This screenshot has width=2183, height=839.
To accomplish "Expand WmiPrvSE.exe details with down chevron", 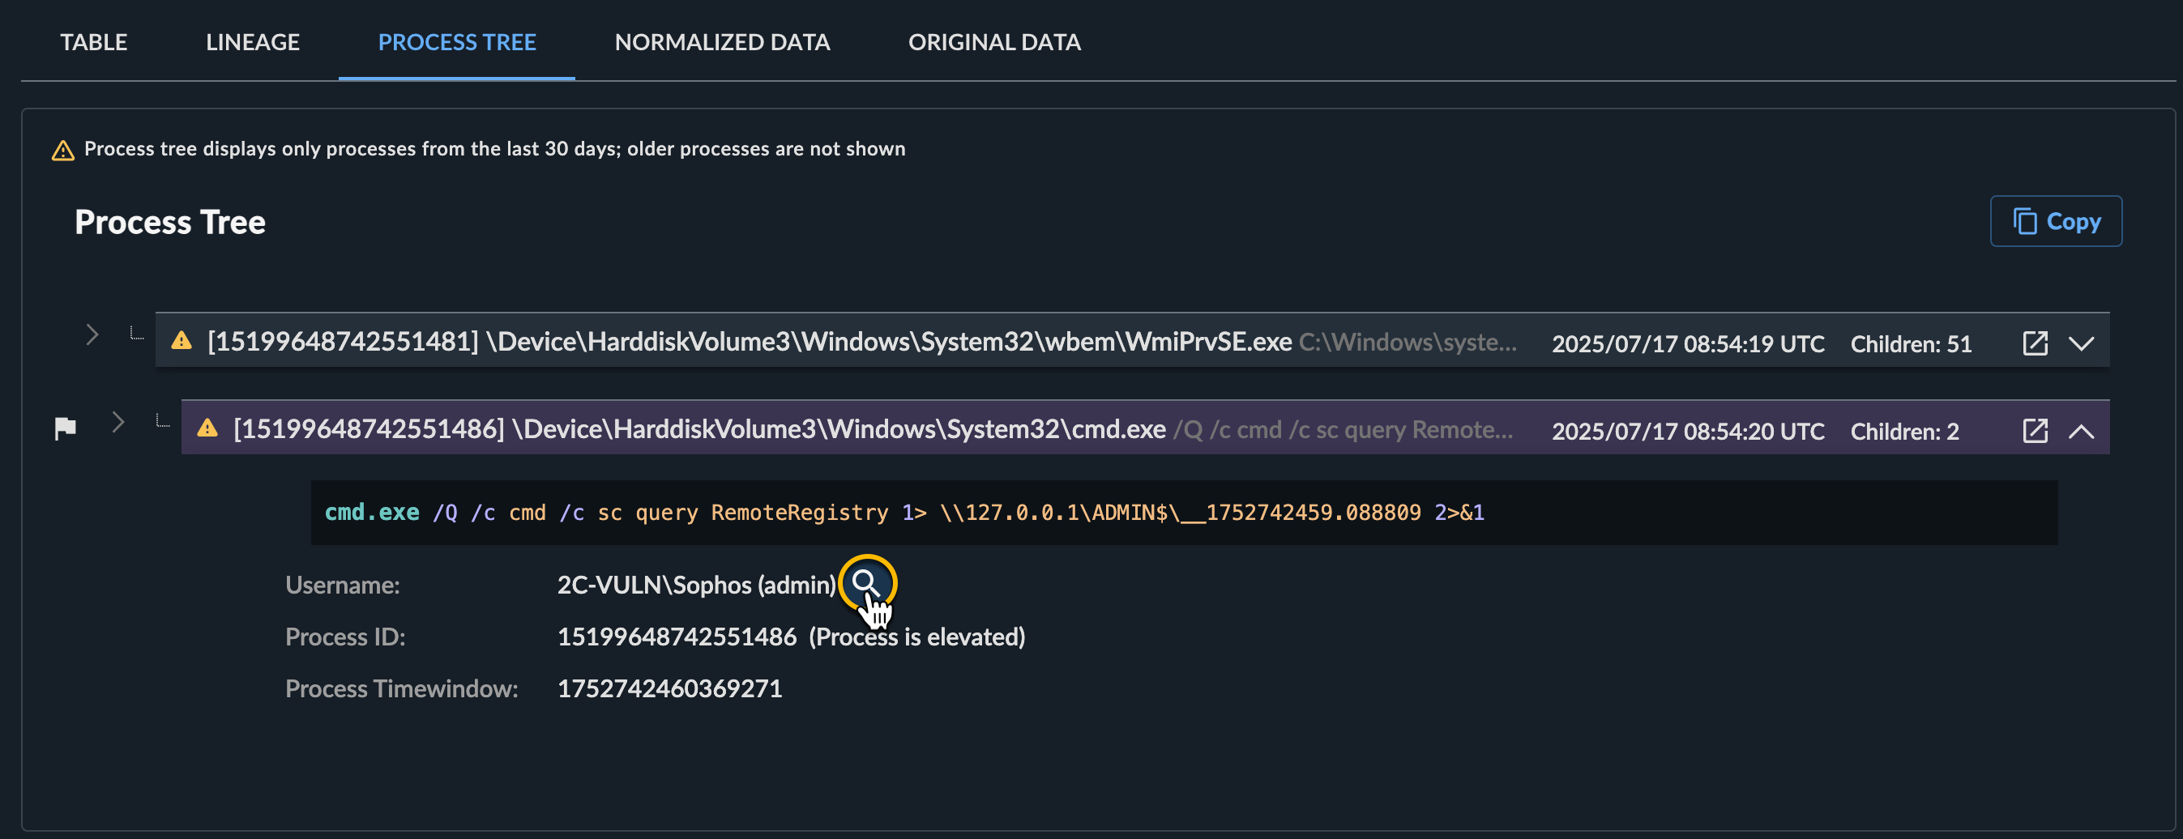I will tap(2082, 343).
